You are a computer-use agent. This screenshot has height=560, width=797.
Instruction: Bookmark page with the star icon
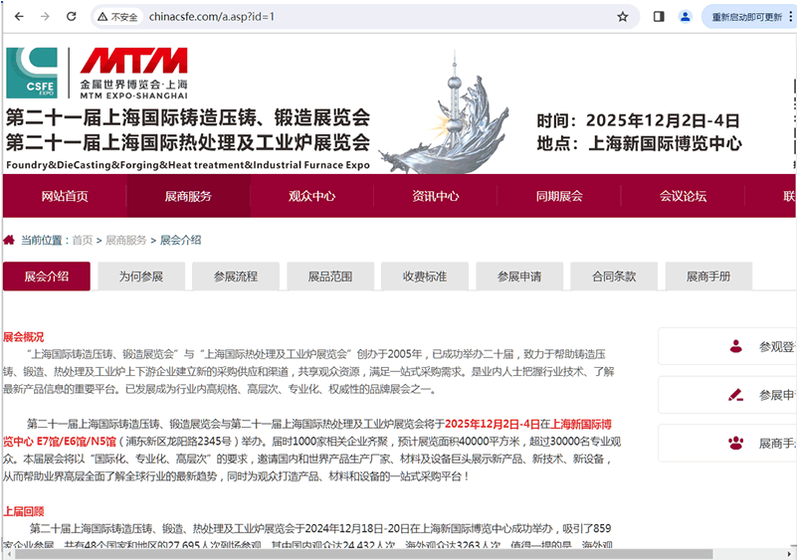click(623, 17)
